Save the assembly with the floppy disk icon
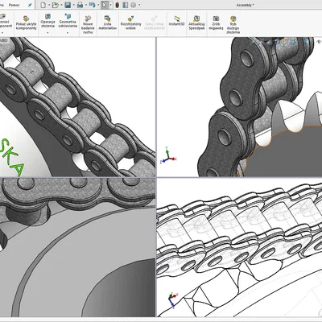The width and height of the screenshot is (322, 322). (x=68, y=5)
